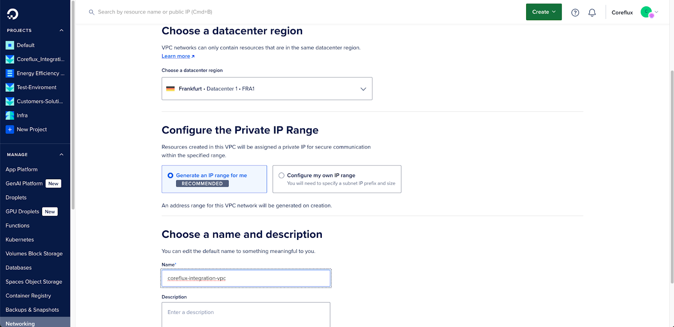Open the Learn more link
674x327 pixels.
point(175,56)
